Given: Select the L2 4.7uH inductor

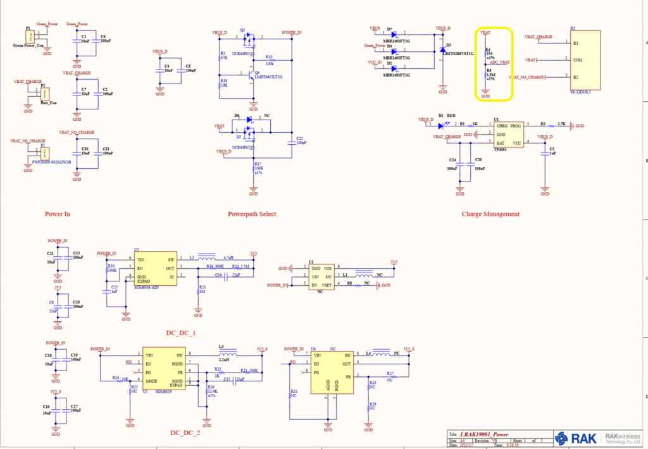Looking at the screenshot, I should [x=206, y=258].
